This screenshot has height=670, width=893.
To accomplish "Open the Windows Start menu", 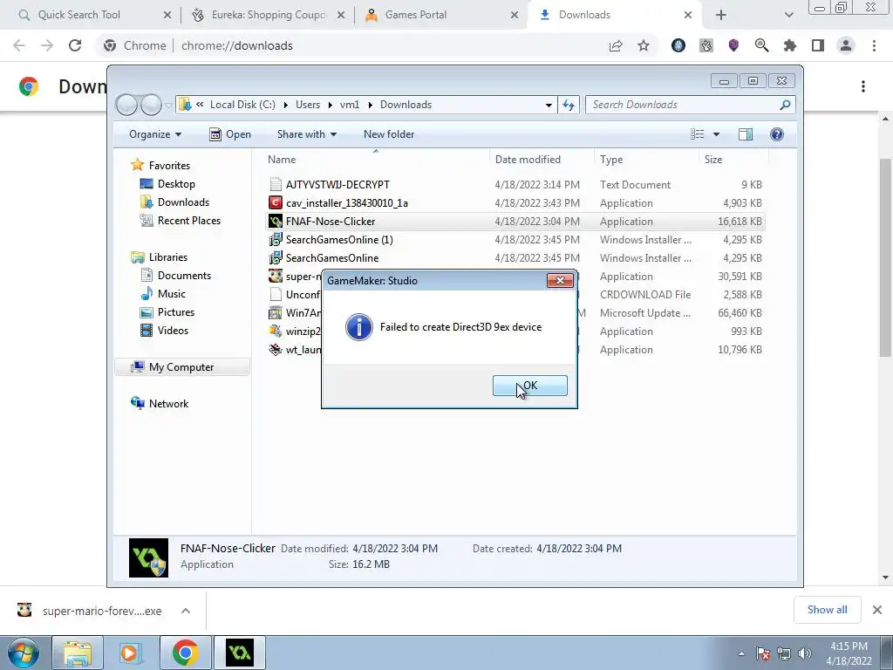I will 24,653.
